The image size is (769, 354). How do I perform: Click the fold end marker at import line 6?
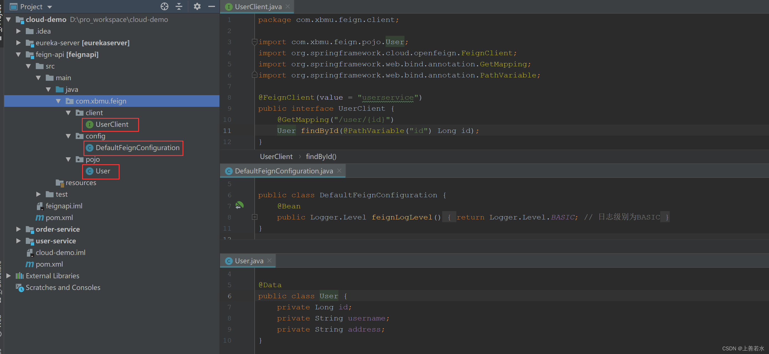pyautogui.click(x=254, y=75)
